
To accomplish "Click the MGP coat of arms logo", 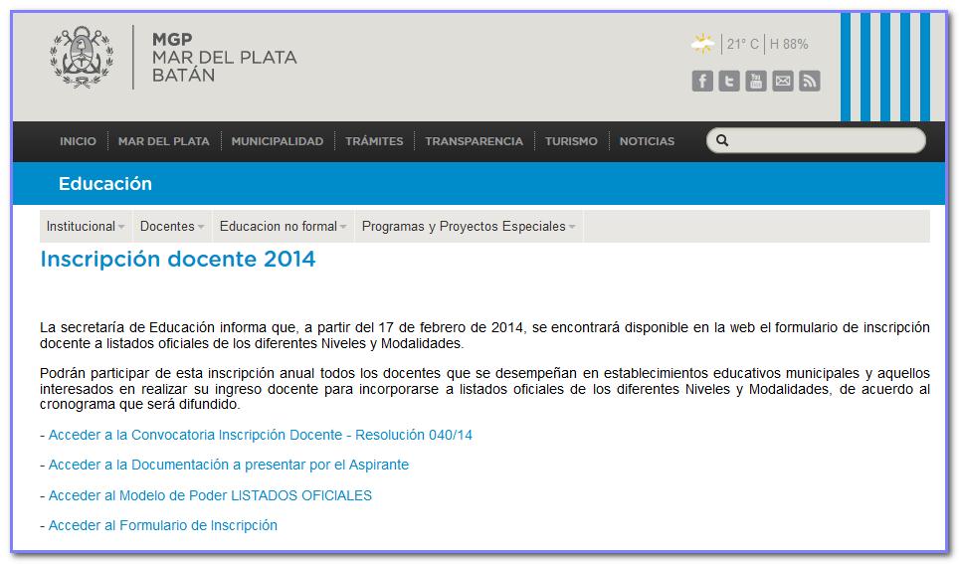I will coord(83,57).
